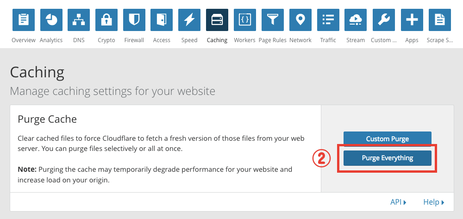Open the Workers code braces icon
The height and width of the screenshot is (219, 463).
(x=245, y=20)
